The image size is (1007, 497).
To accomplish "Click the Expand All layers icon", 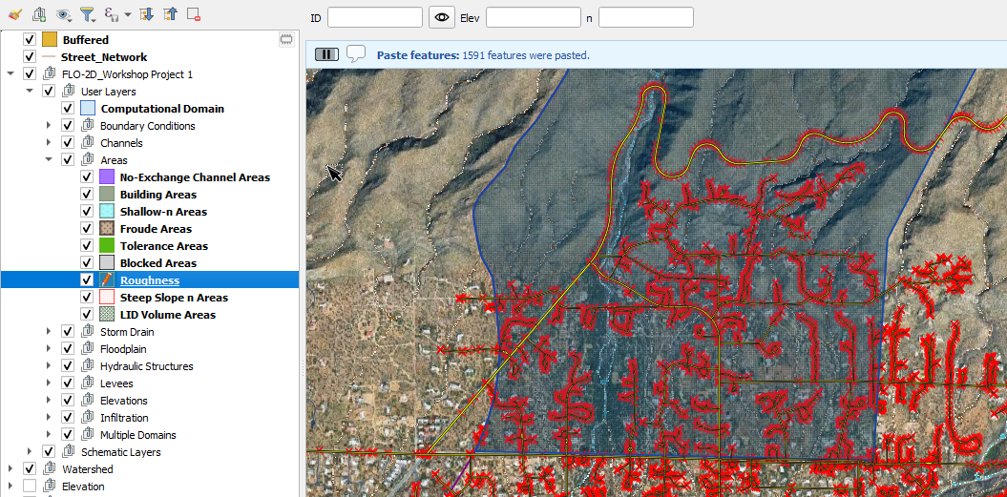I will 146,14.
